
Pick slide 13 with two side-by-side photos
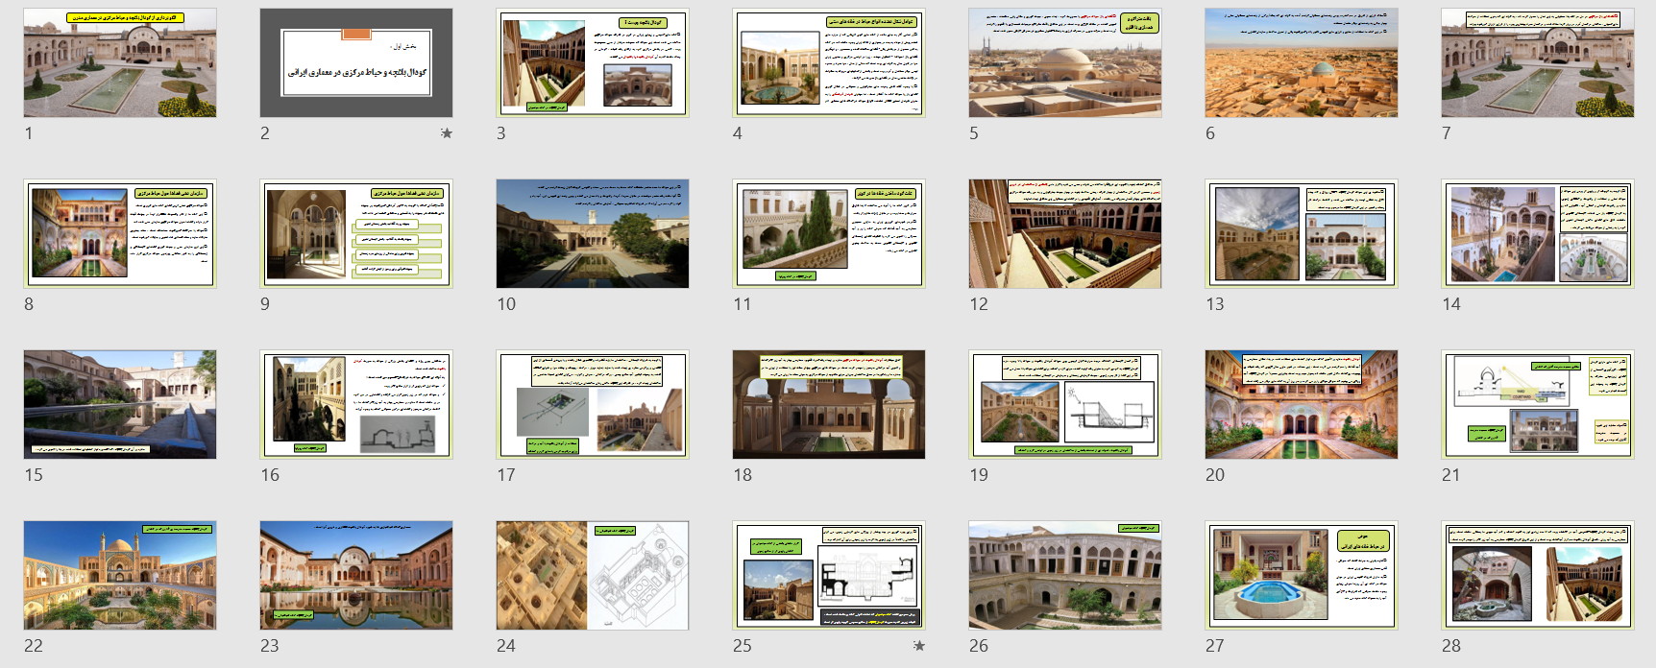(x=1302, y=234)
